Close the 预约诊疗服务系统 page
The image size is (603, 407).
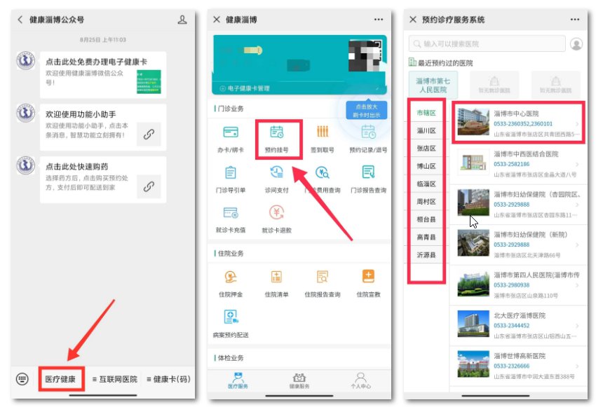pos(413,20)
